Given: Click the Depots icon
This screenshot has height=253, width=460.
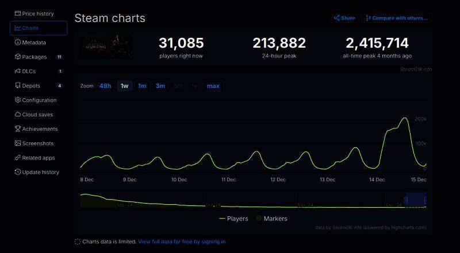Looking at the screenshot, I should pos(18,85).
